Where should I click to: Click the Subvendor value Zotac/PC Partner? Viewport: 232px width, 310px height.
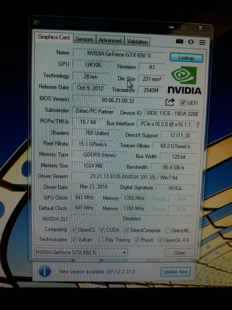click(x=94, y=111)
